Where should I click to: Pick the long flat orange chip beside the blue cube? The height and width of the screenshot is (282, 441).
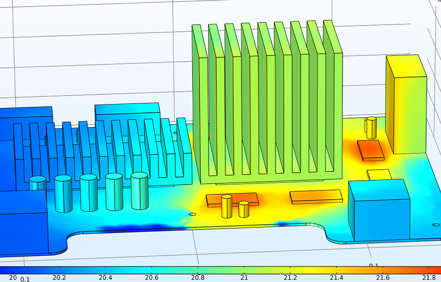[316, 197]
